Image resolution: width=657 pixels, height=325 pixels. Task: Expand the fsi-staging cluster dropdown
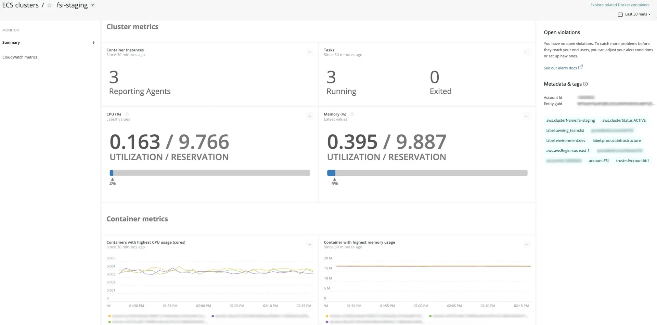point(92,5)
